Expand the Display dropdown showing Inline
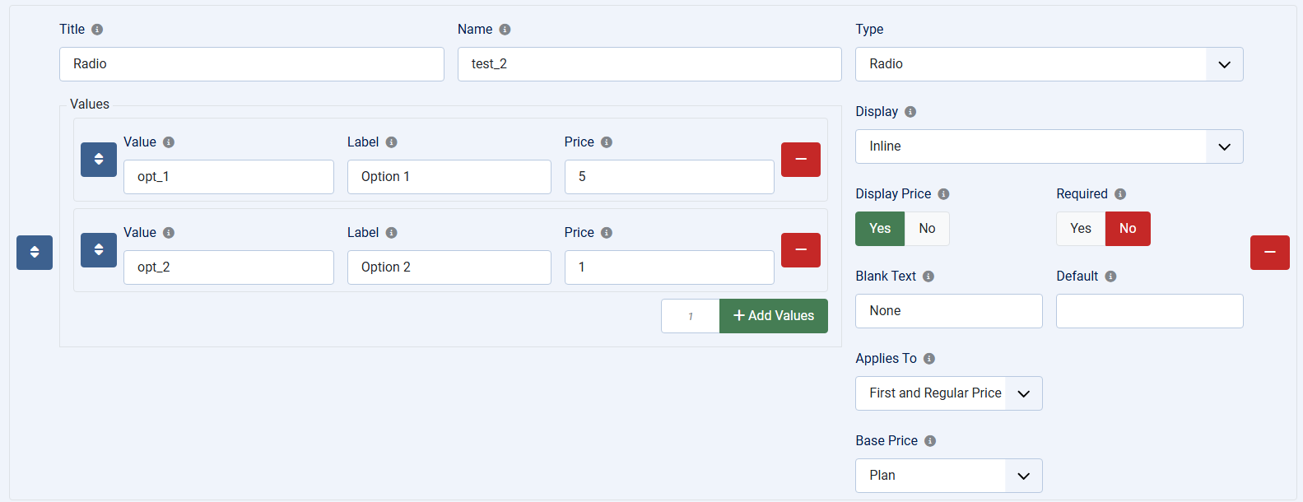The height and width of the screenshot is (502, 1303). [x=1049, y=146]
